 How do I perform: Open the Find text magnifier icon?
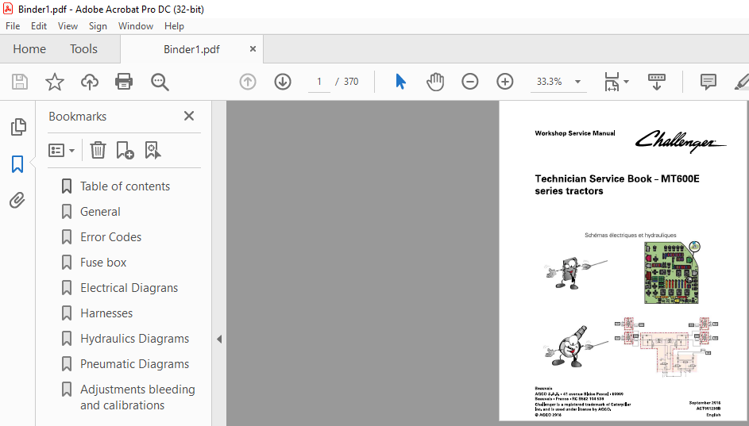pos(160,82)
